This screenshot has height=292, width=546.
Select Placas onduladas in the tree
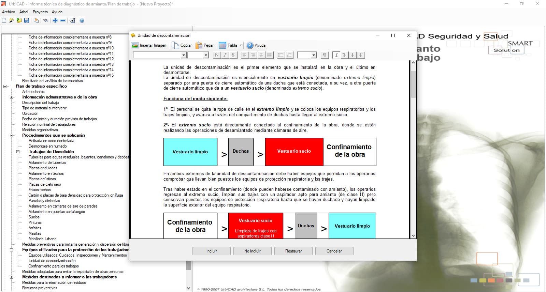click(x=43, y=168)
